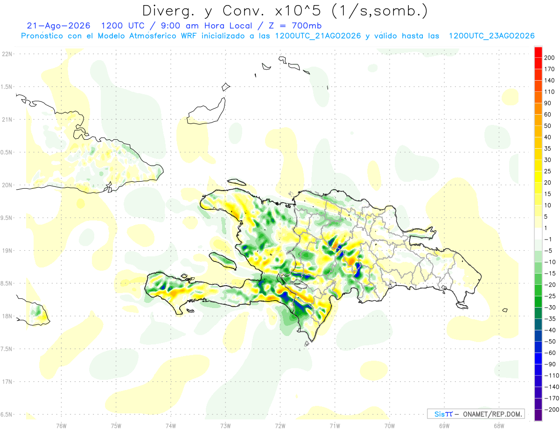Click the legend value "90" in orange range

(x=547, y=103)
